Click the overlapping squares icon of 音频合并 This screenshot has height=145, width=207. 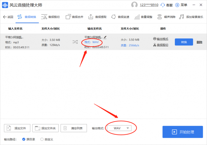pyautogui.click(x=68, y=17)
